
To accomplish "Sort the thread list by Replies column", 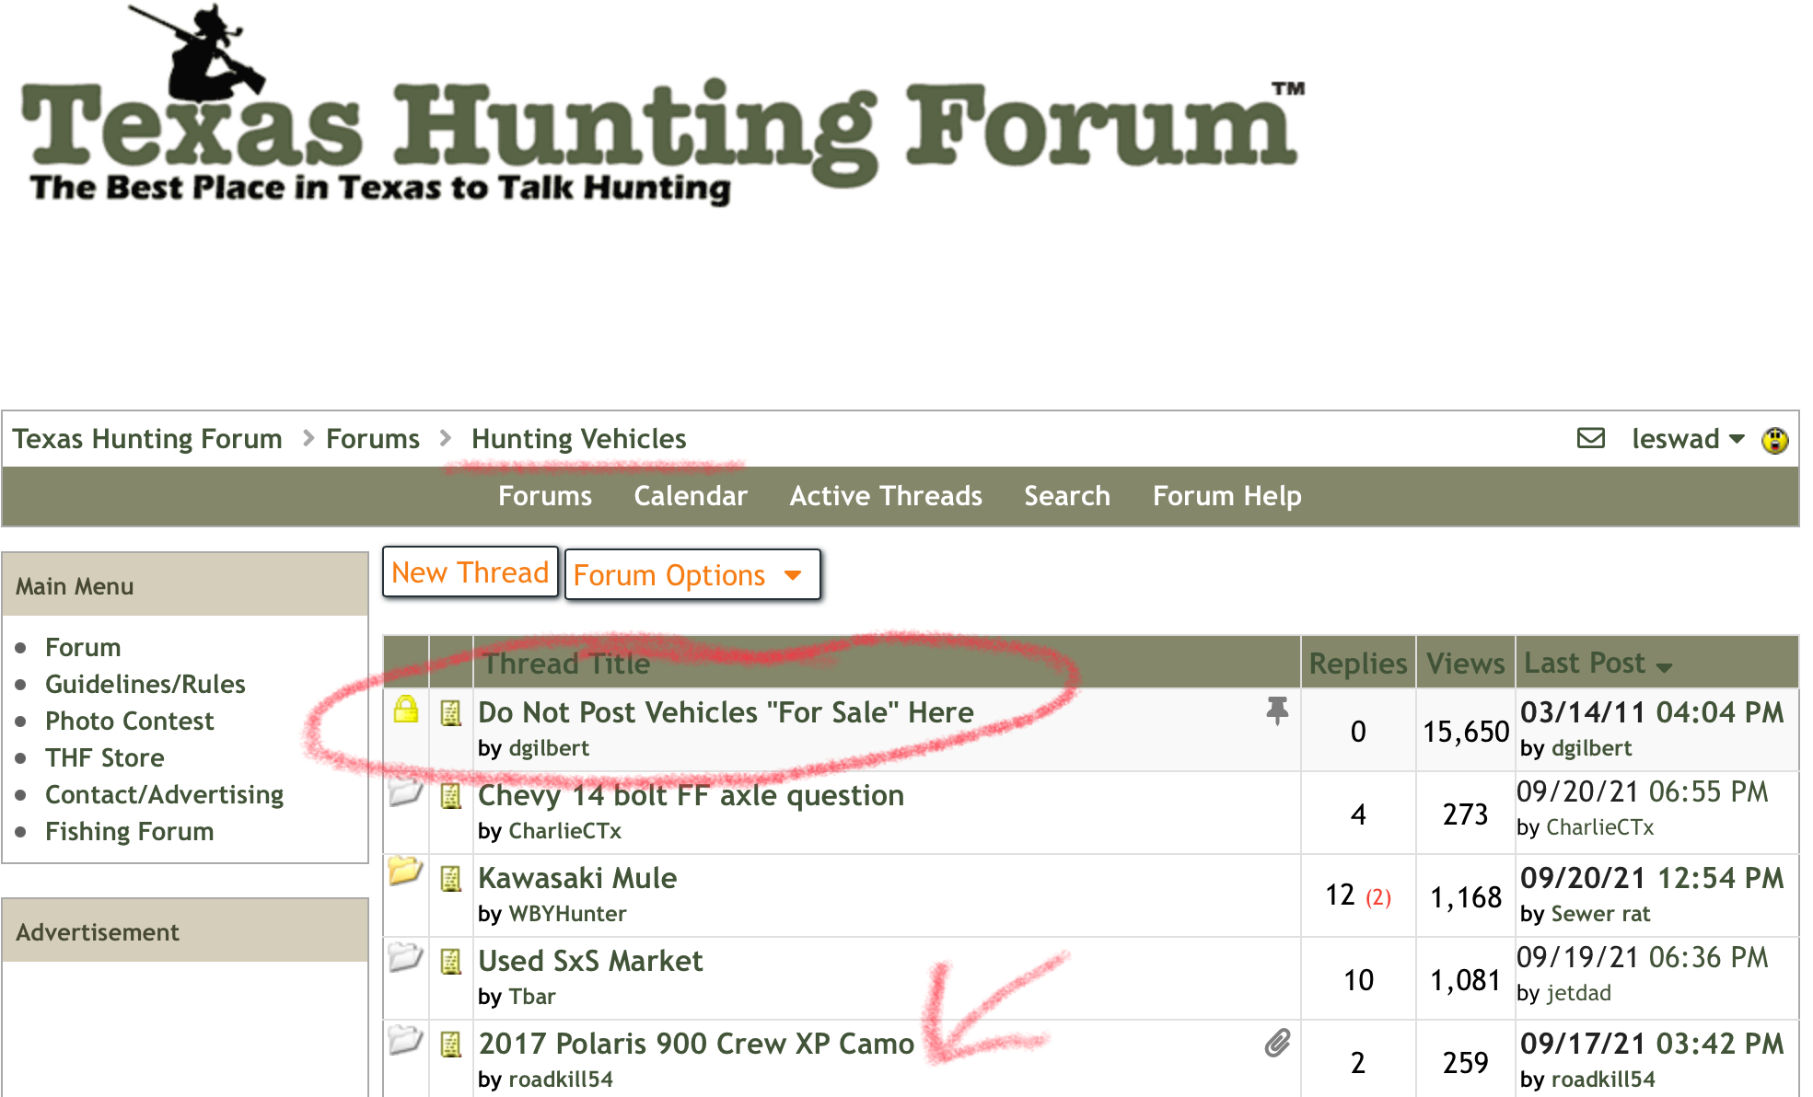I will click(1357, 664).
